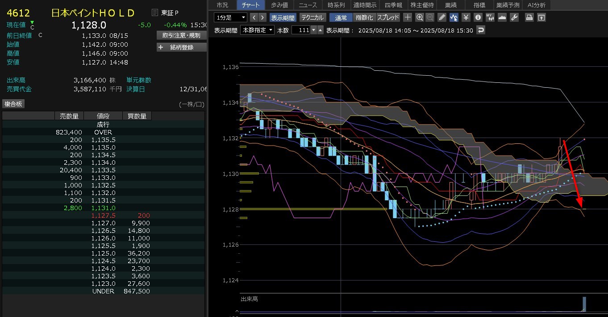Click the highlighted line-chart pointer icon
The height and width of the screenshot is (317, 608).
pyautogui.click(x=454, y=17)
